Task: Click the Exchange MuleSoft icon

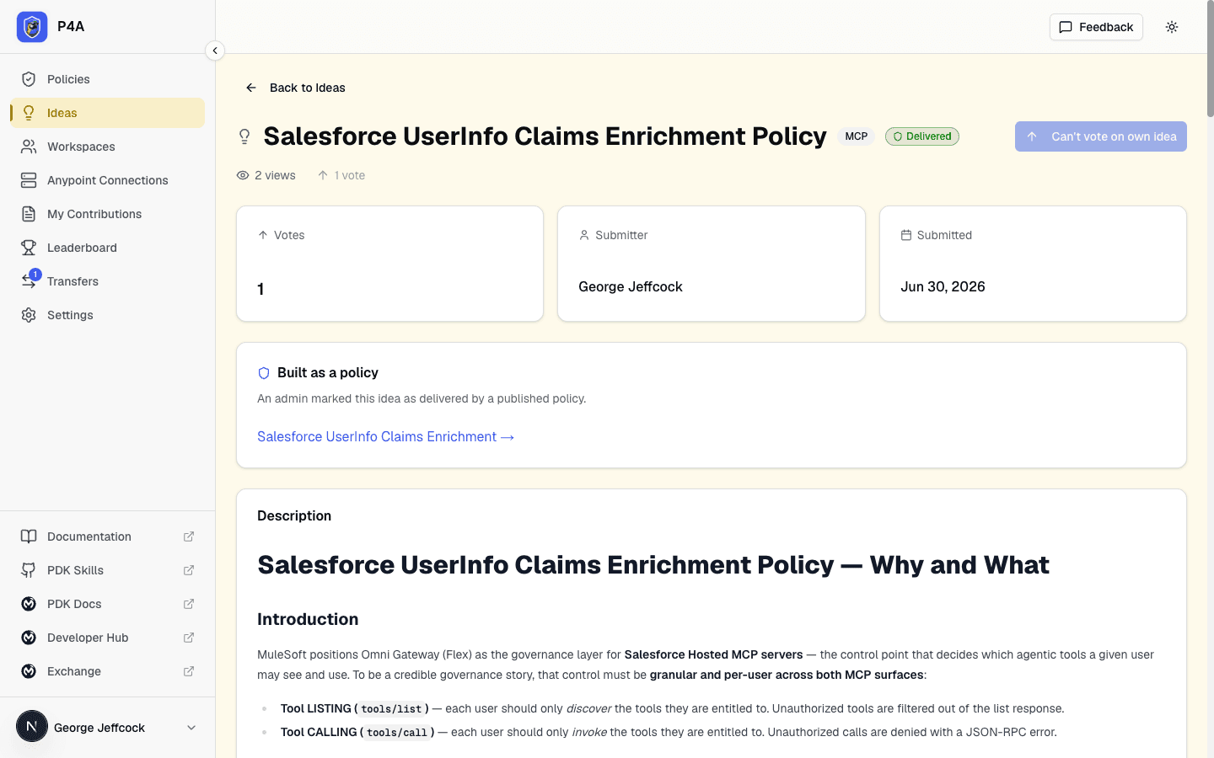Action: click(29, 671)
